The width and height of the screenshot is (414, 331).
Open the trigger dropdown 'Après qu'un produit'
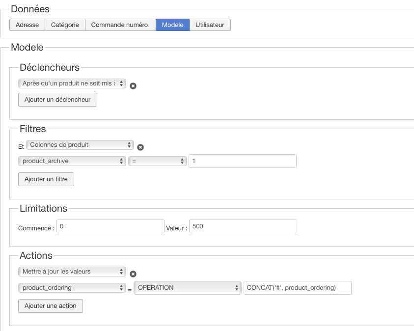[x=72, y=83]
